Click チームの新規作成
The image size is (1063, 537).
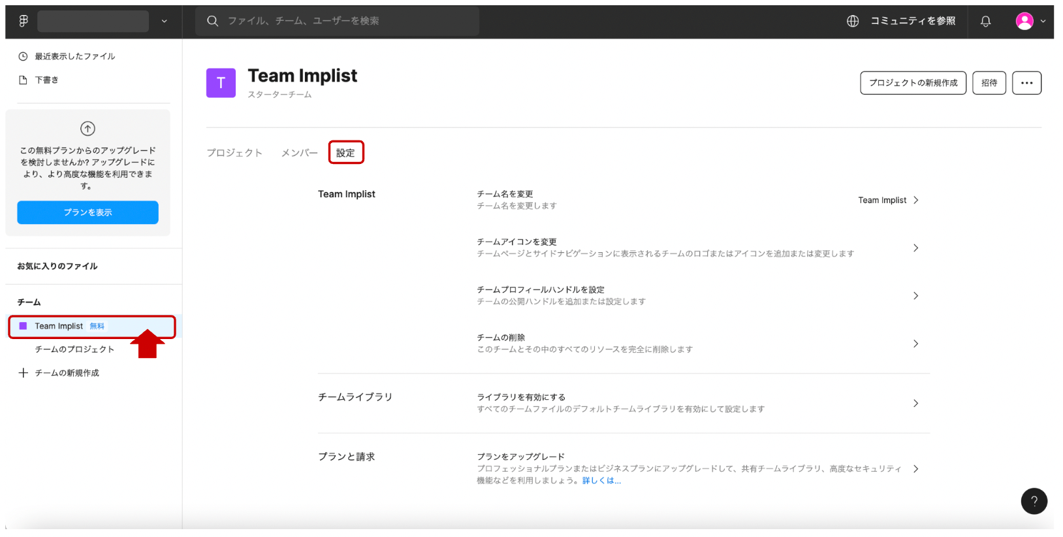tap(67, 373)
